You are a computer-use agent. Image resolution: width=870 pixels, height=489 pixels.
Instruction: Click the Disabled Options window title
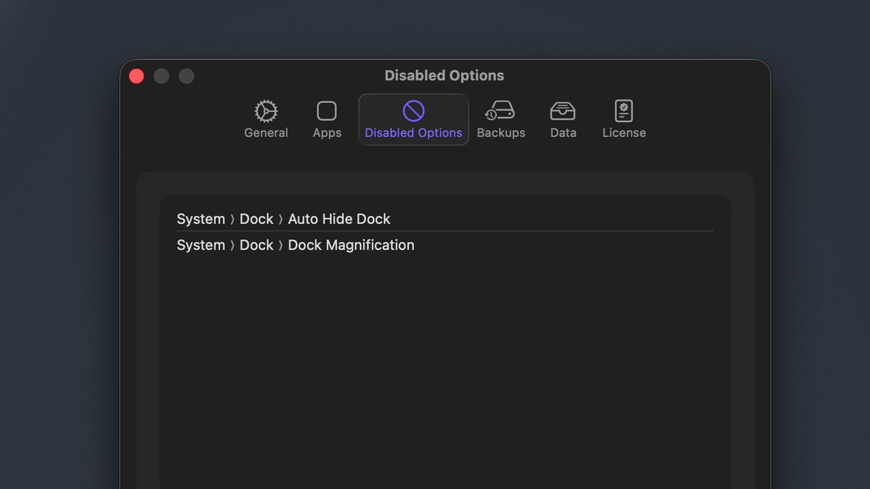444,75
